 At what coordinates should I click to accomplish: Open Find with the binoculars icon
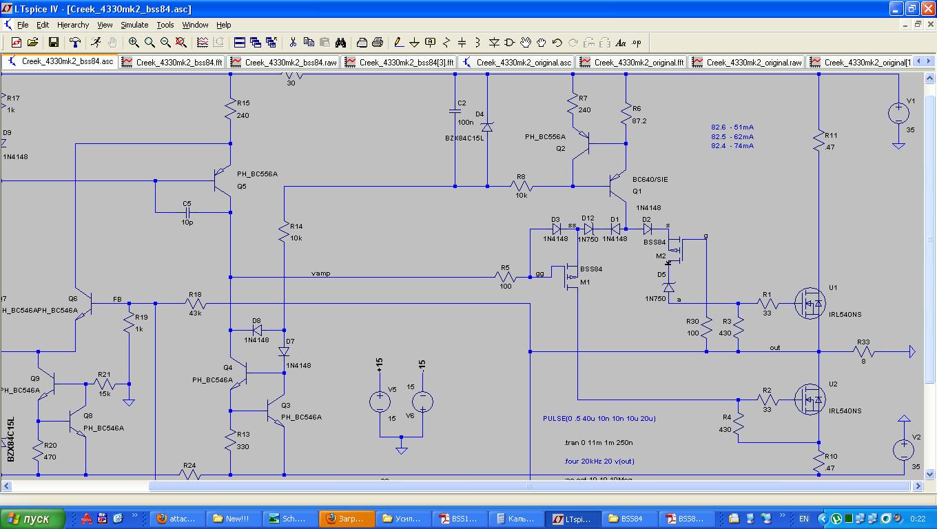340,43
